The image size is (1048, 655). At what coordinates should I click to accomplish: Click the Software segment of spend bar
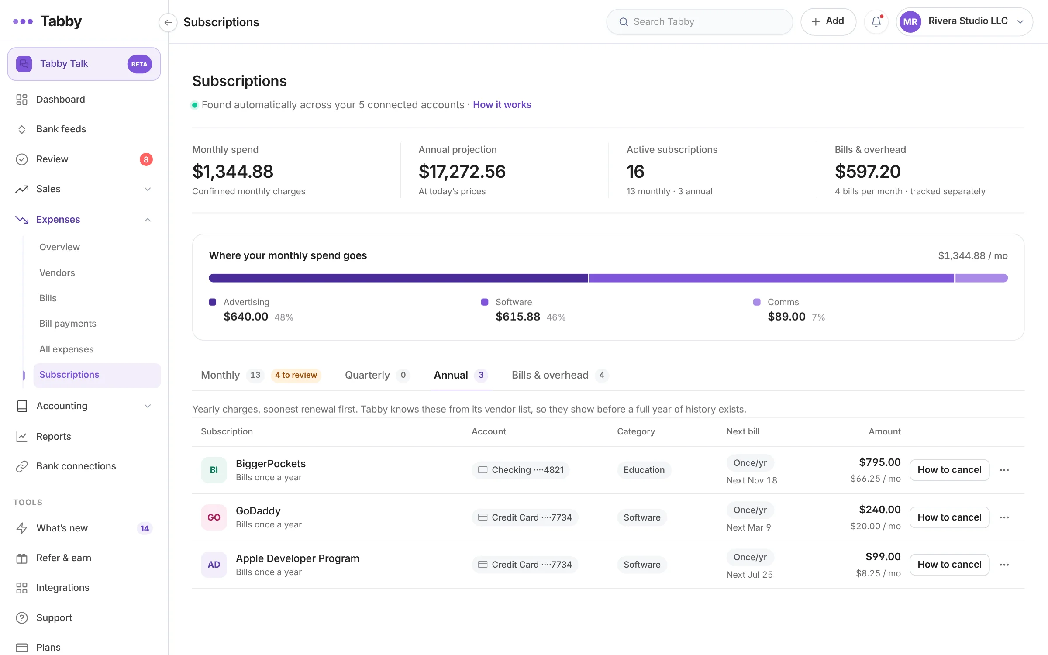coord(771,278)
